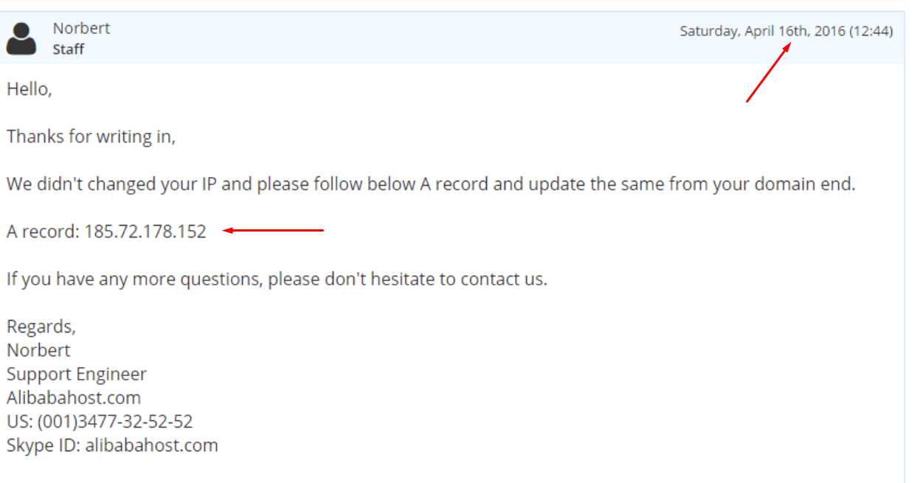This screenshot has width=923, height=483.
Task: Click the red arrow pointing at the date
Action: point(768,72)
